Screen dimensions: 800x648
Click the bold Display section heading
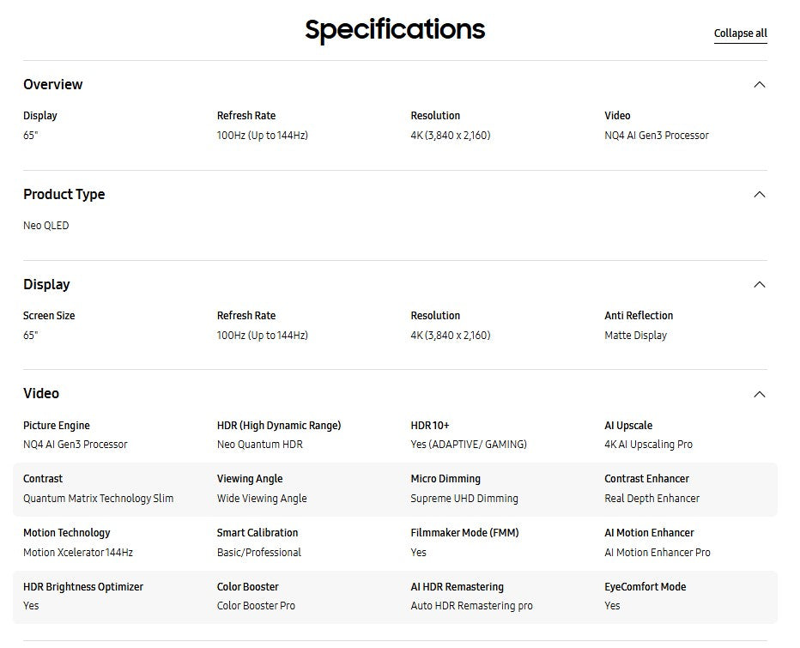pyautogui.click(x=46, y=284)
